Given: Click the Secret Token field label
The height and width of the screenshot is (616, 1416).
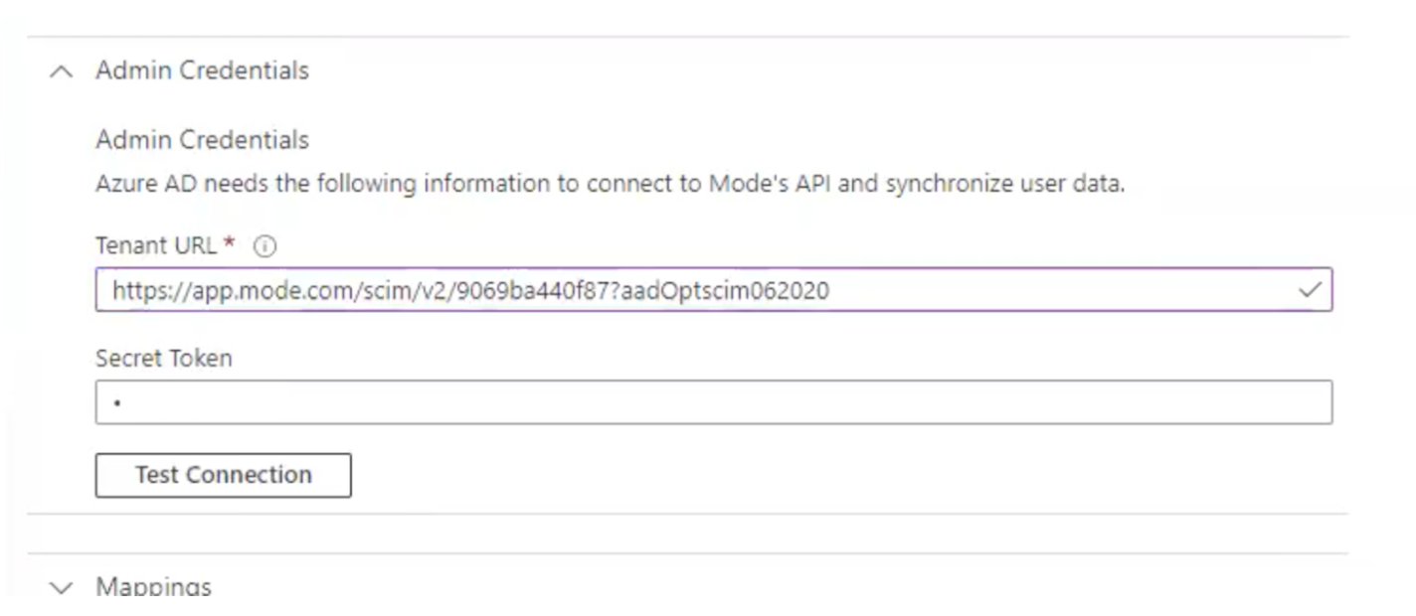Looking at the screenshot, I should pyautogui.click(x=164, y=359).
